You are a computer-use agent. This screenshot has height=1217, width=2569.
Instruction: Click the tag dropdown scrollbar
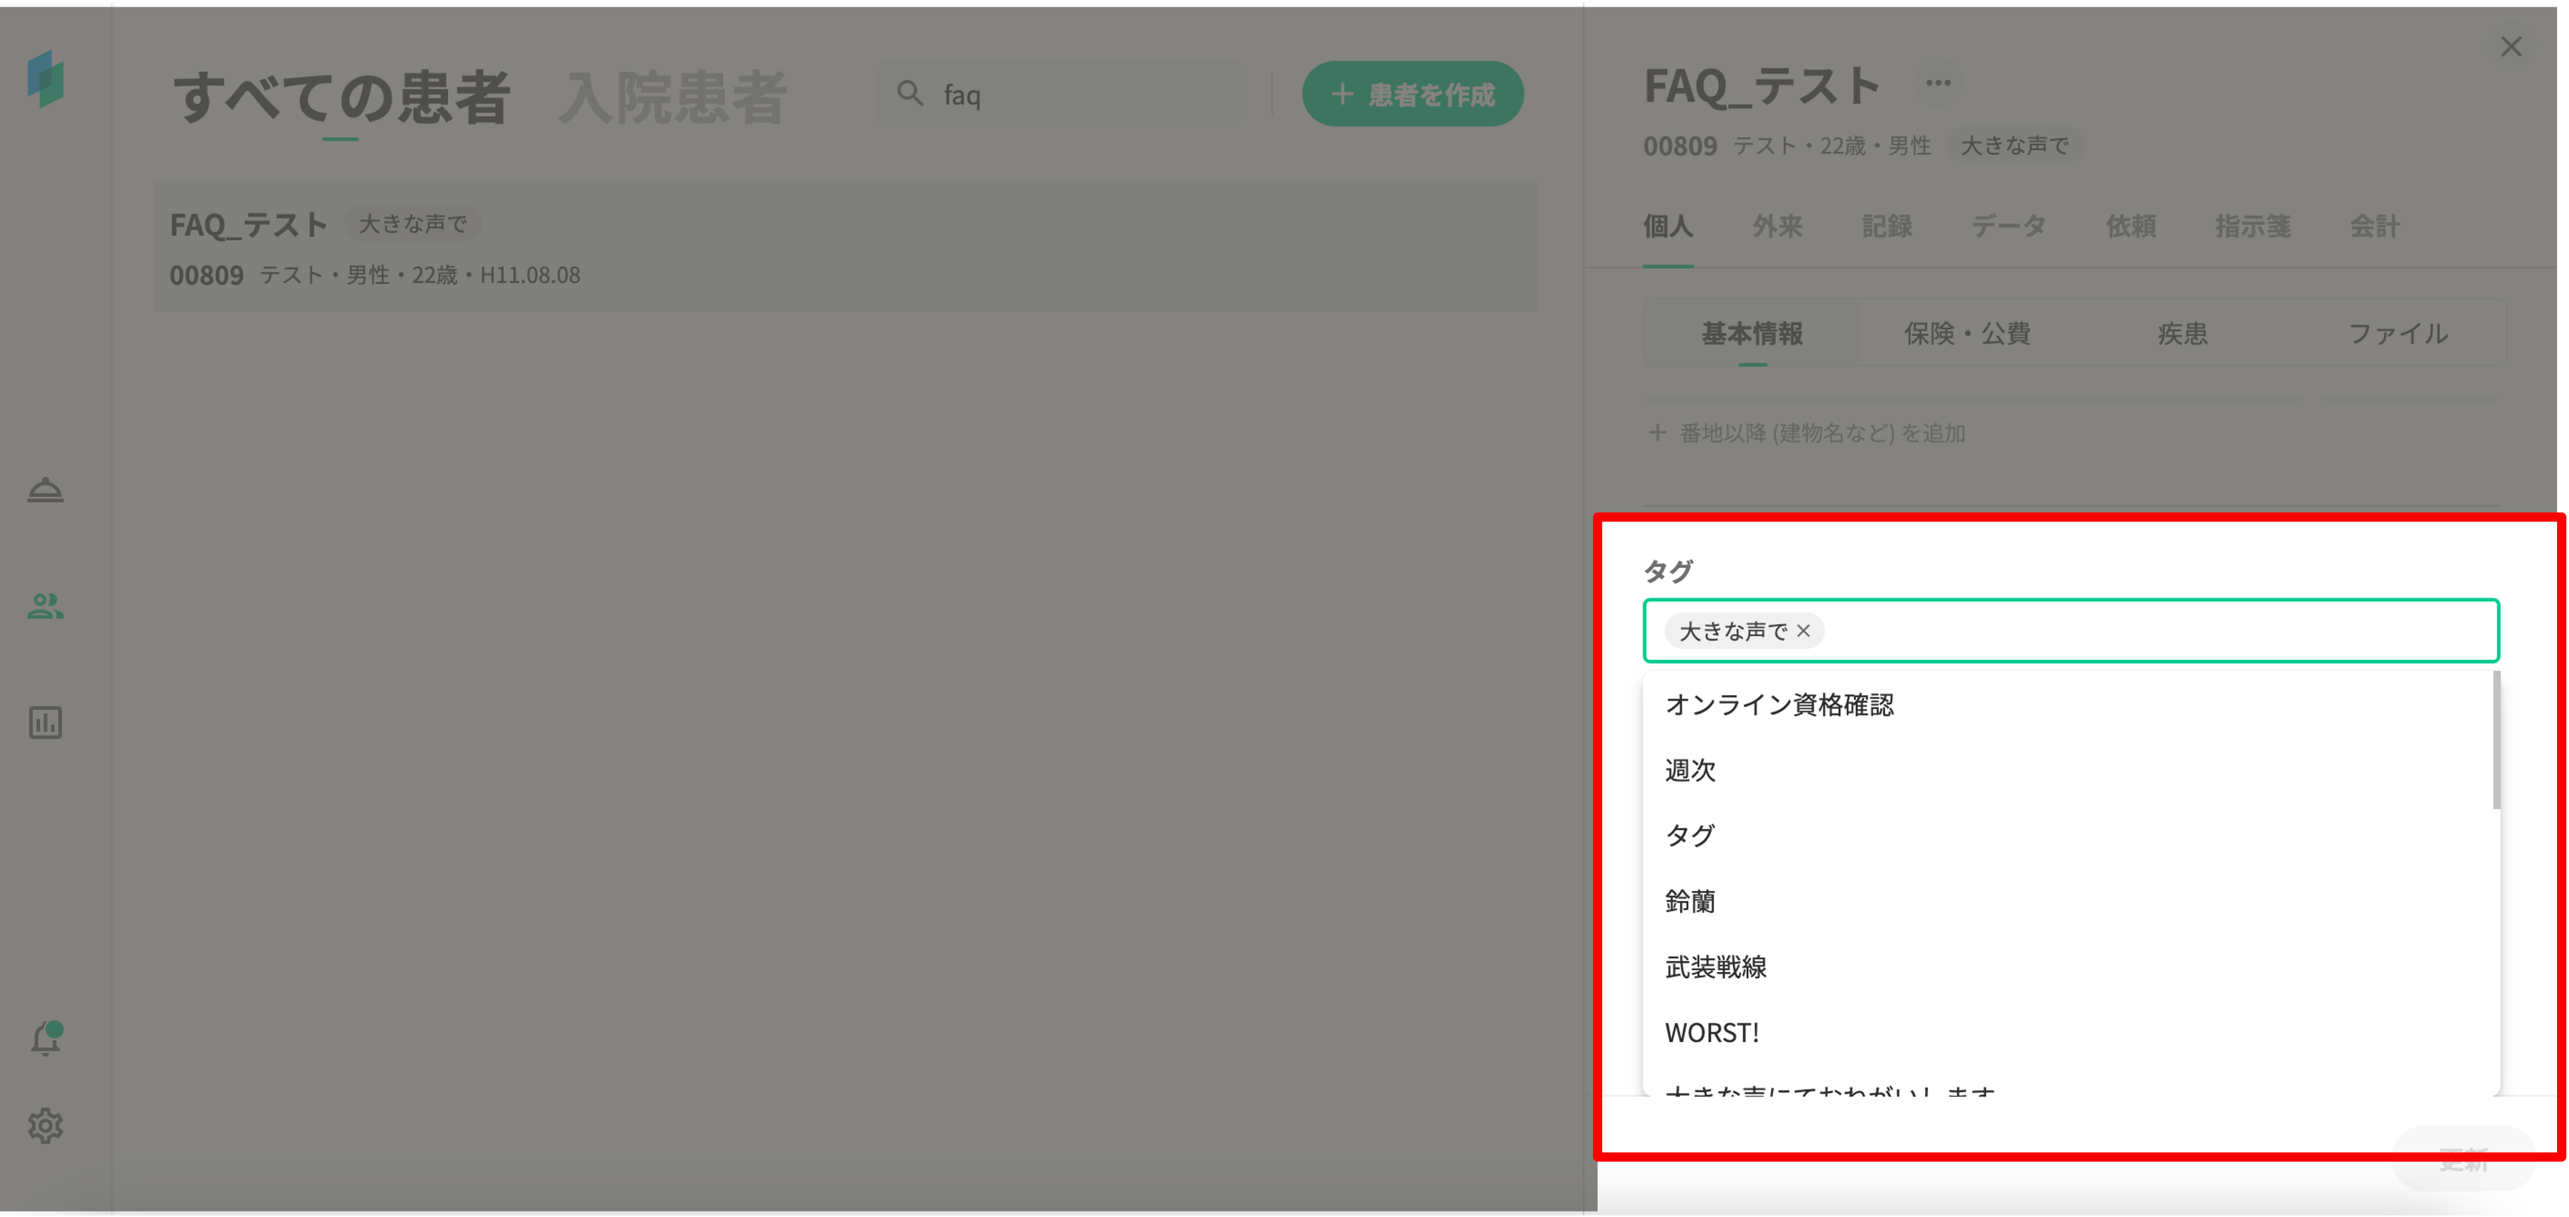click(2496, 741)
